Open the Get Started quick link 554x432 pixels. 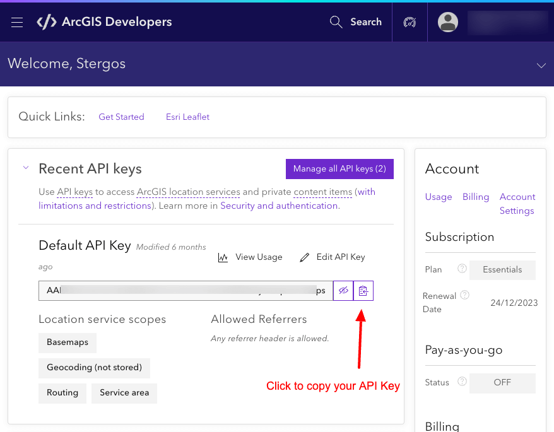click(121, 117)
